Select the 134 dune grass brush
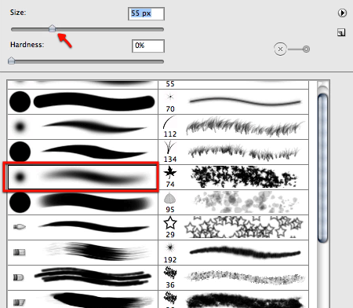Screen dimensions: 353x308 (234, 152)
